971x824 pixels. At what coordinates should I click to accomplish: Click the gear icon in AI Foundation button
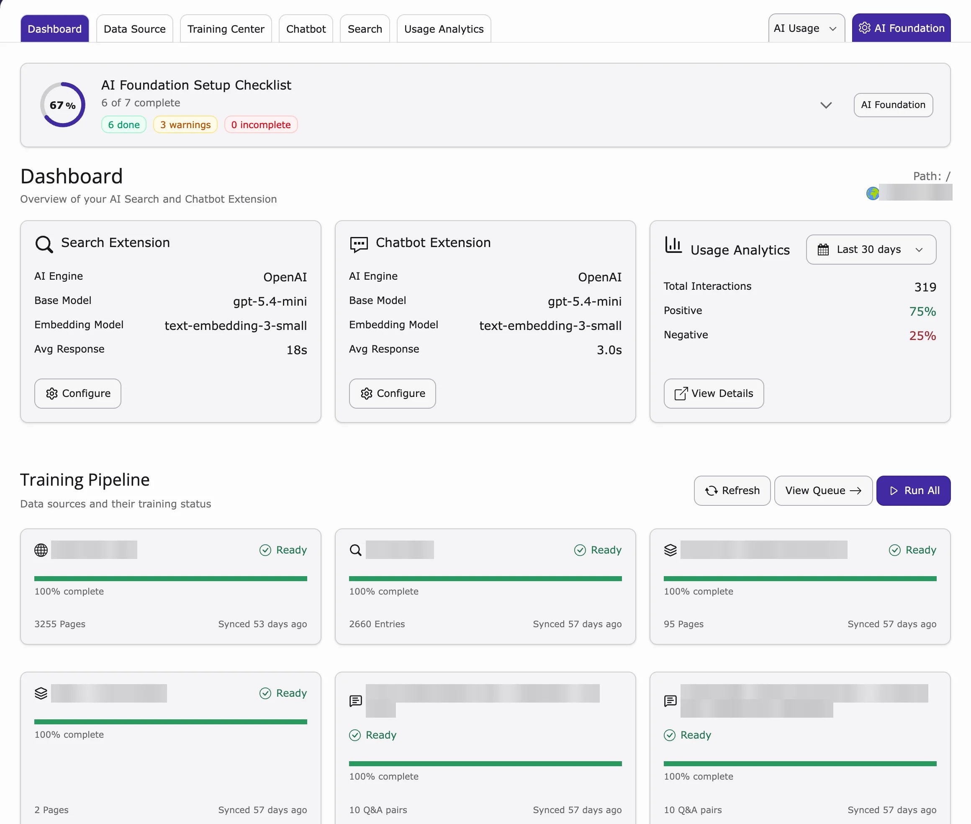[864, 28]
